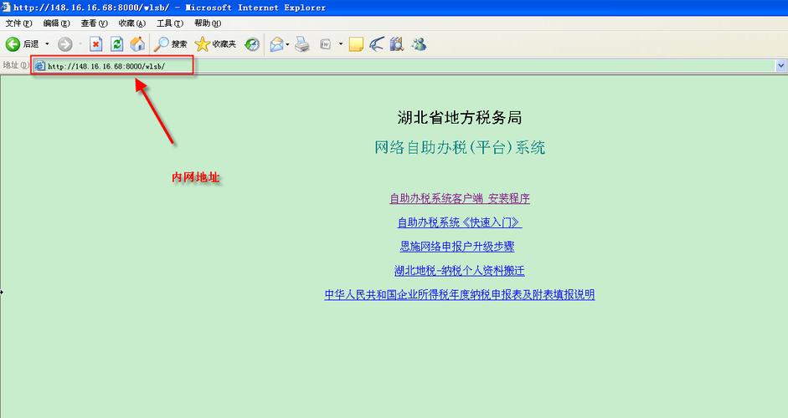This screenshot has width=788, height=418.
Task: Open 湖北地税-纳税个人资料搬迁 link
Action: 460,271
